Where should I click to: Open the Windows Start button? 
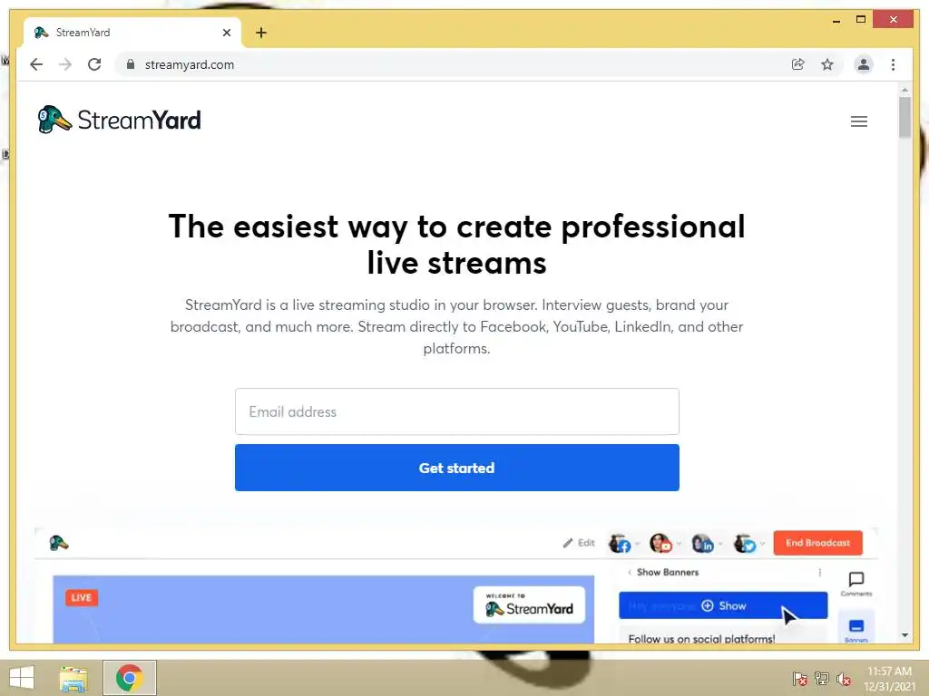click(22, 678)
